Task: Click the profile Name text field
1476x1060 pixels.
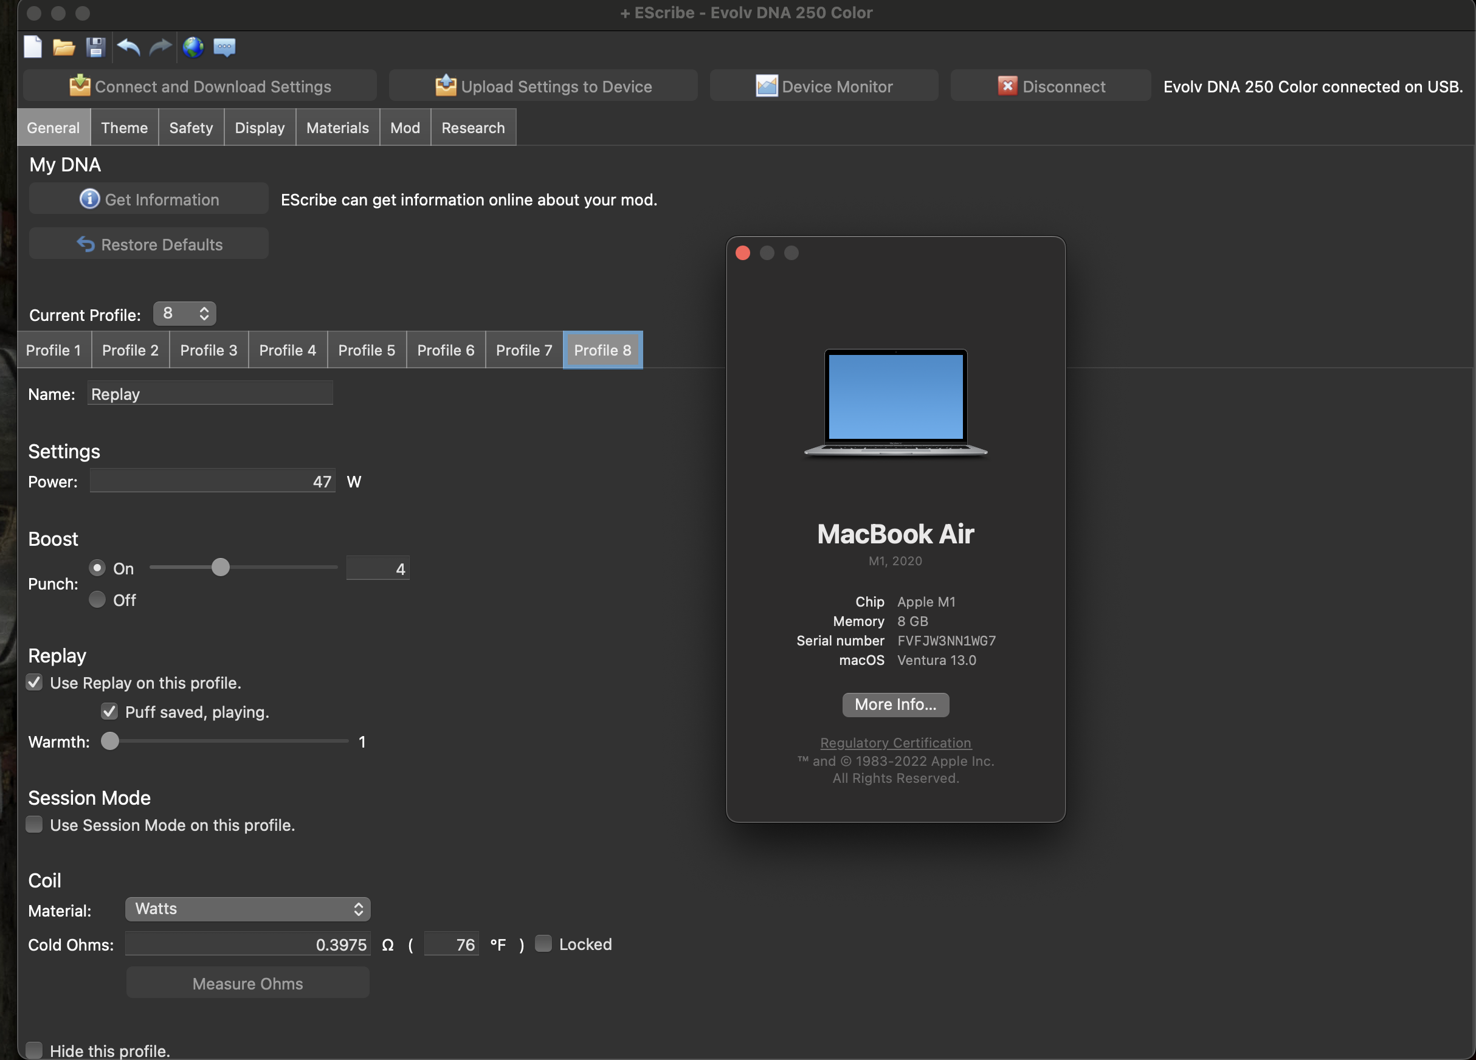Action: click(x=210, y=394)
